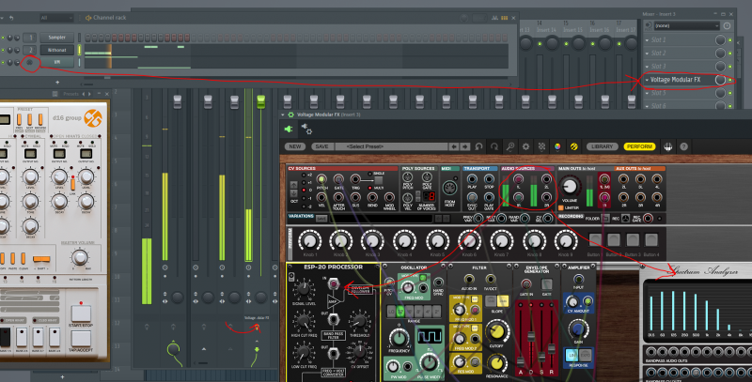Click the zoom magnifier icon in Voltage Modular
Screen dimensions: 752x382
510,146
